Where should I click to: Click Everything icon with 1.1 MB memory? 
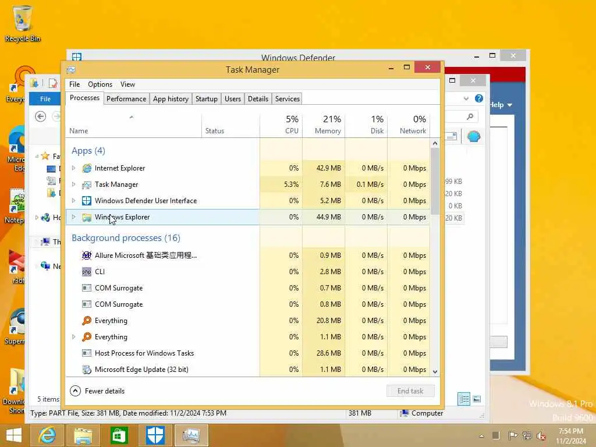(87, 337)
